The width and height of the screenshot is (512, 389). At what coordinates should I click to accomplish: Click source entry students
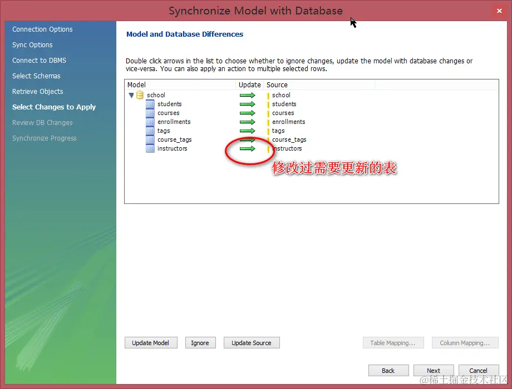[x=284, y=104]
